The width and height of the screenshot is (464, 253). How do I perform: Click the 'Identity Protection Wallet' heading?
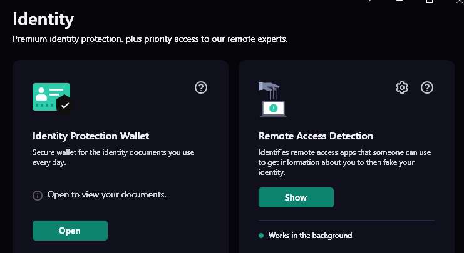pos(91,136)
